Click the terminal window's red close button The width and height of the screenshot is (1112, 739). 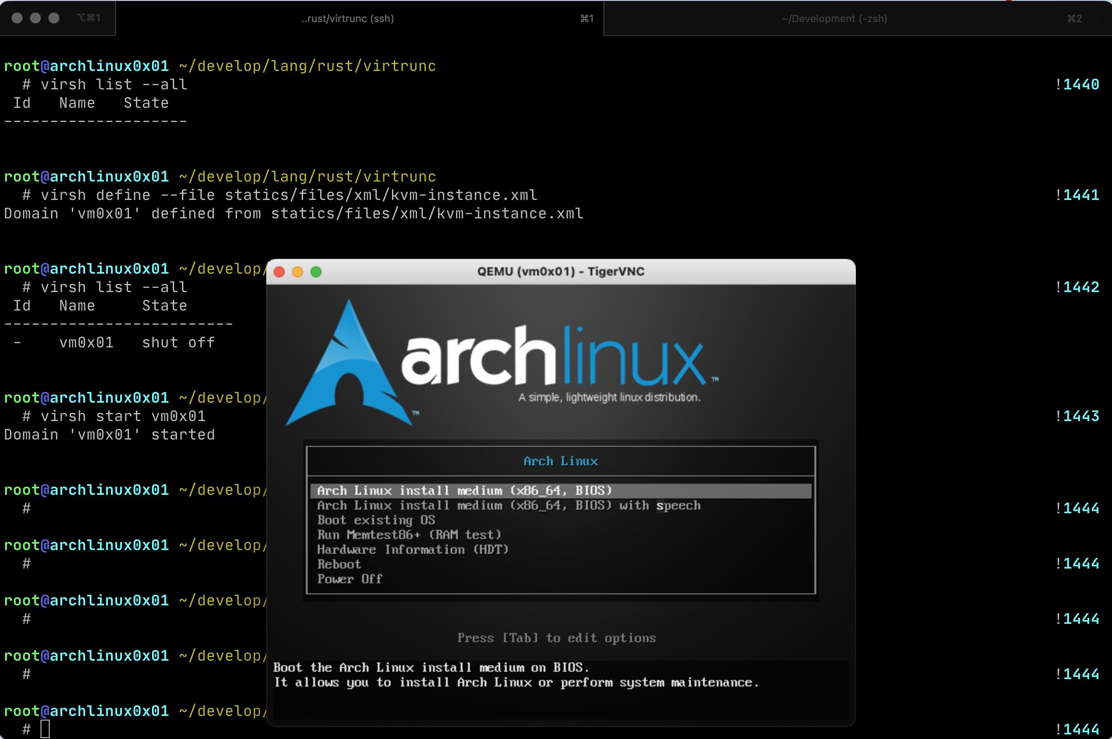pyautogui.click(x=17, y=18)
